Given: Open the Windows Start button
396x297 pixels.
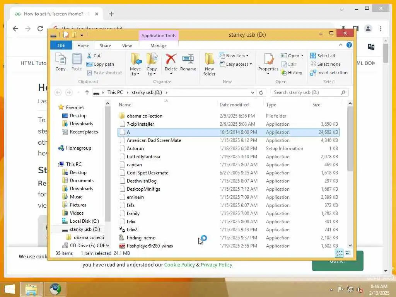Looking at the screenshot, I should pos(9,289).
